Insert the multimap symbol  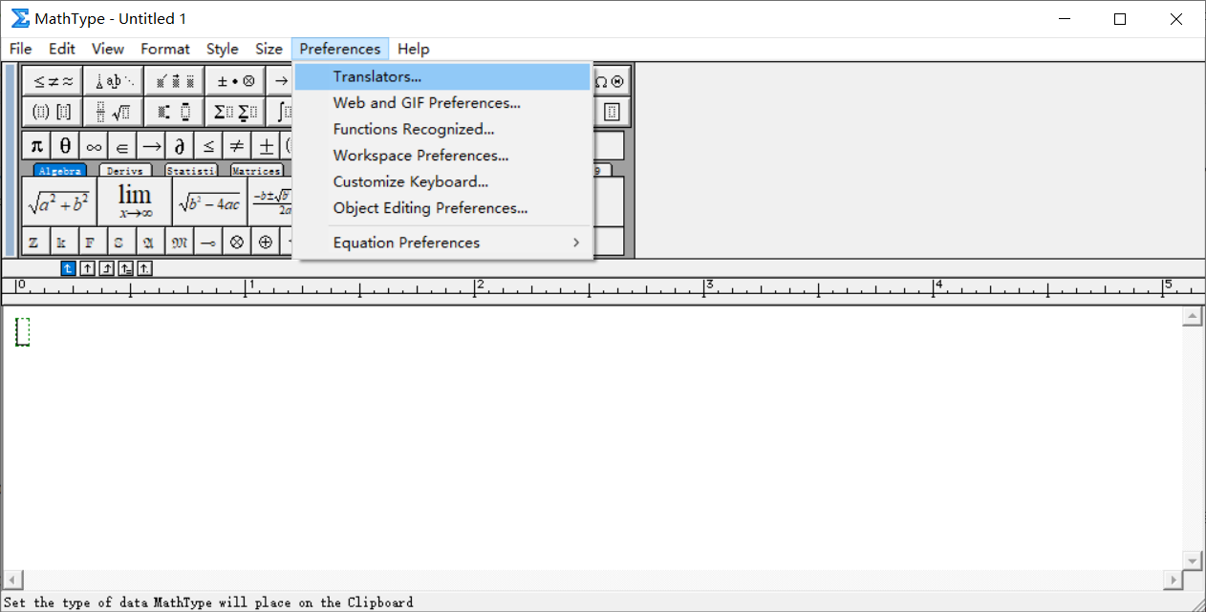coord(207,242)
